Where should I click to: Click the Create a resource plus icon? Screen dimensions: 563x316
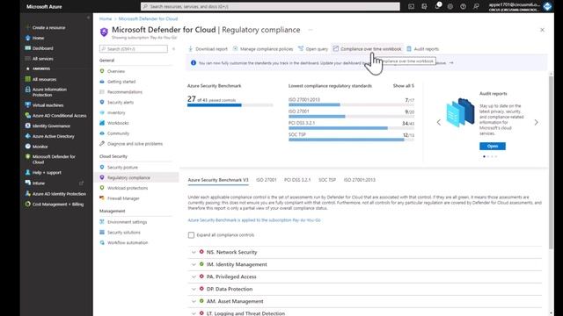coord(27,27)
